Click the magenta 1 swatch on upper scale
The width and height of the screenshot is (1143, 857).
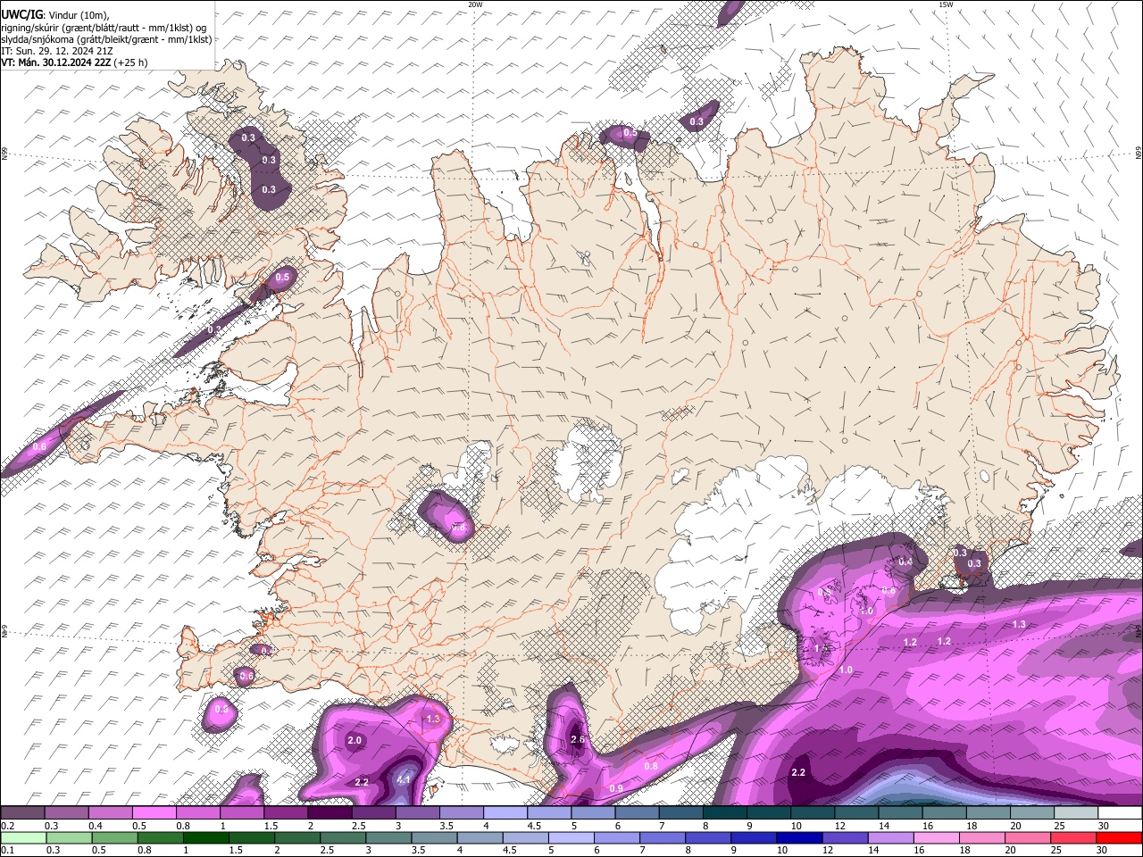241,813
